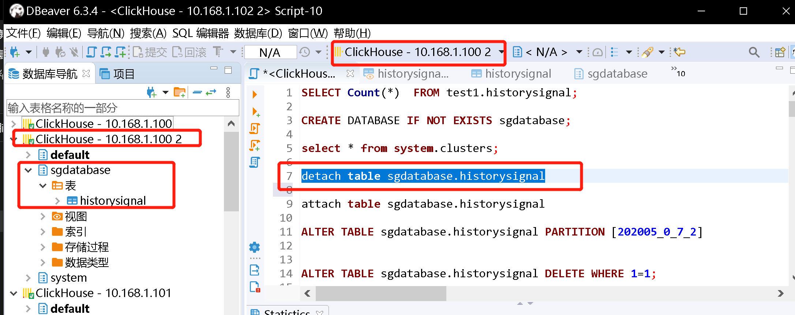The image size is (795, 315).
Task: Collapse the ClickHouse - 10.168.1.101 connection
Action: click(x=14, y=293)
